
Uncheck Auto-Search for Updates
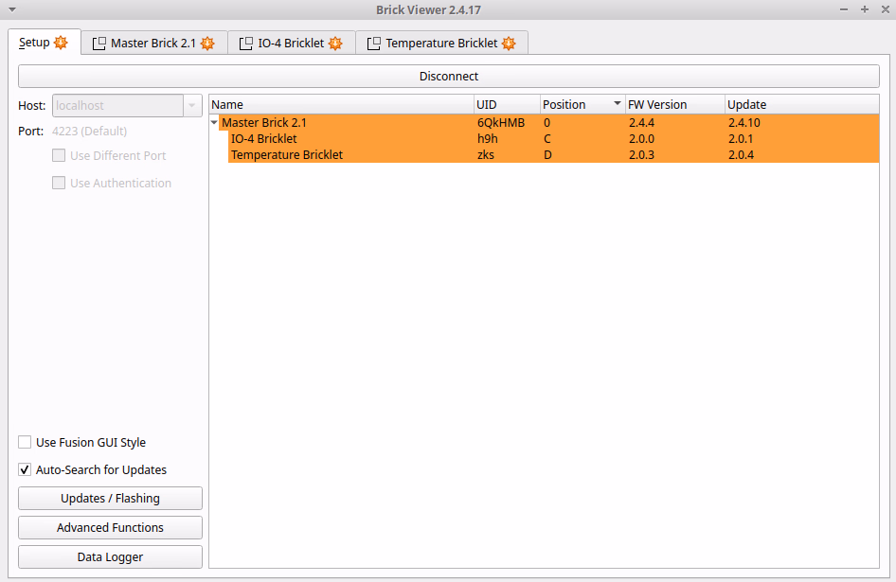pos(26,469)
